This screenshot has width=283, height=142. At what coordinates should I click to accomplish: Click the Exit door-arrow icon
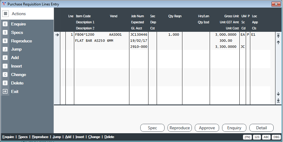click(x=5, y=91)
